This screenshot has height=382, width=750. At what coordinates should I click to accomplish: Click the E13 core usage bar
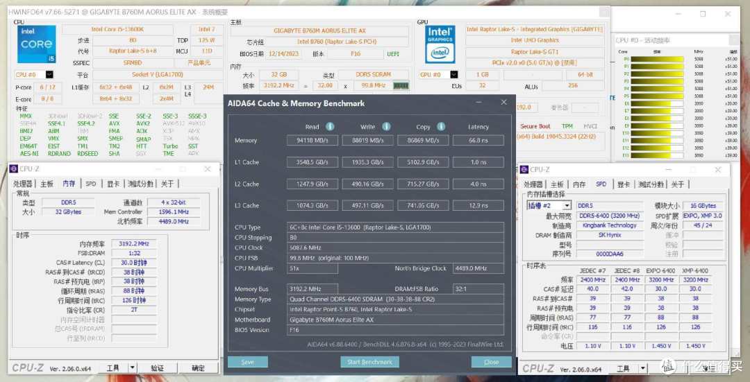(x=657, y=155)
